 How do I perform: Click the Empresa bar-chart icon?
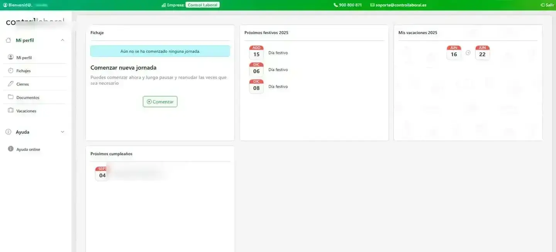pyautogui.click(x=164, y=5)
